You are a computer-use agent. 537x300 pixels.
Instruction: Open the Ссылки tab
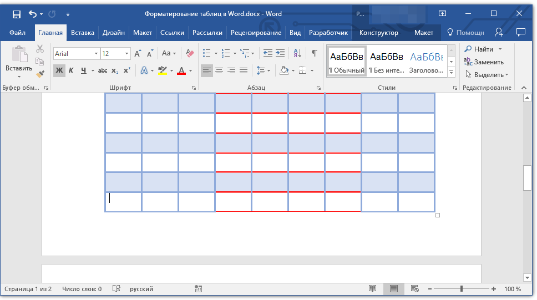point(172,33)
